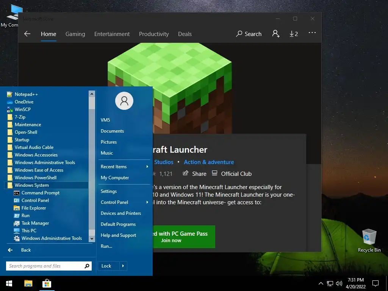
Task: Click the Store sign-in account icon
Action: (x=276, y=34)
